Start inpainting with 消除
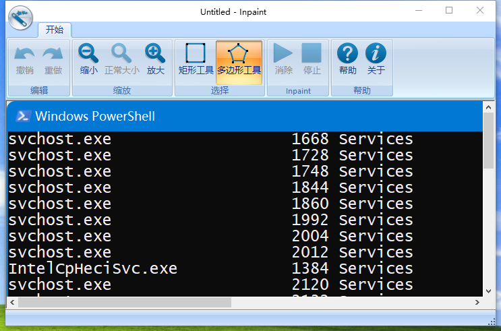The width and height of the screenshot is (501, 331). [x=283, y=61]
